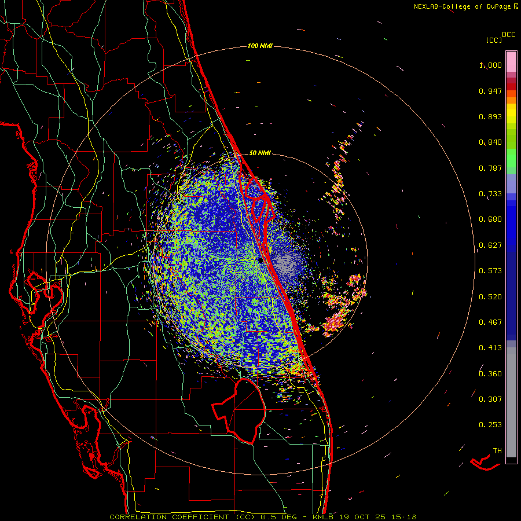Screen dimensions: 521x521
Task: Click the 100 NMI range ring label
Action: click(x=260, y=46)
